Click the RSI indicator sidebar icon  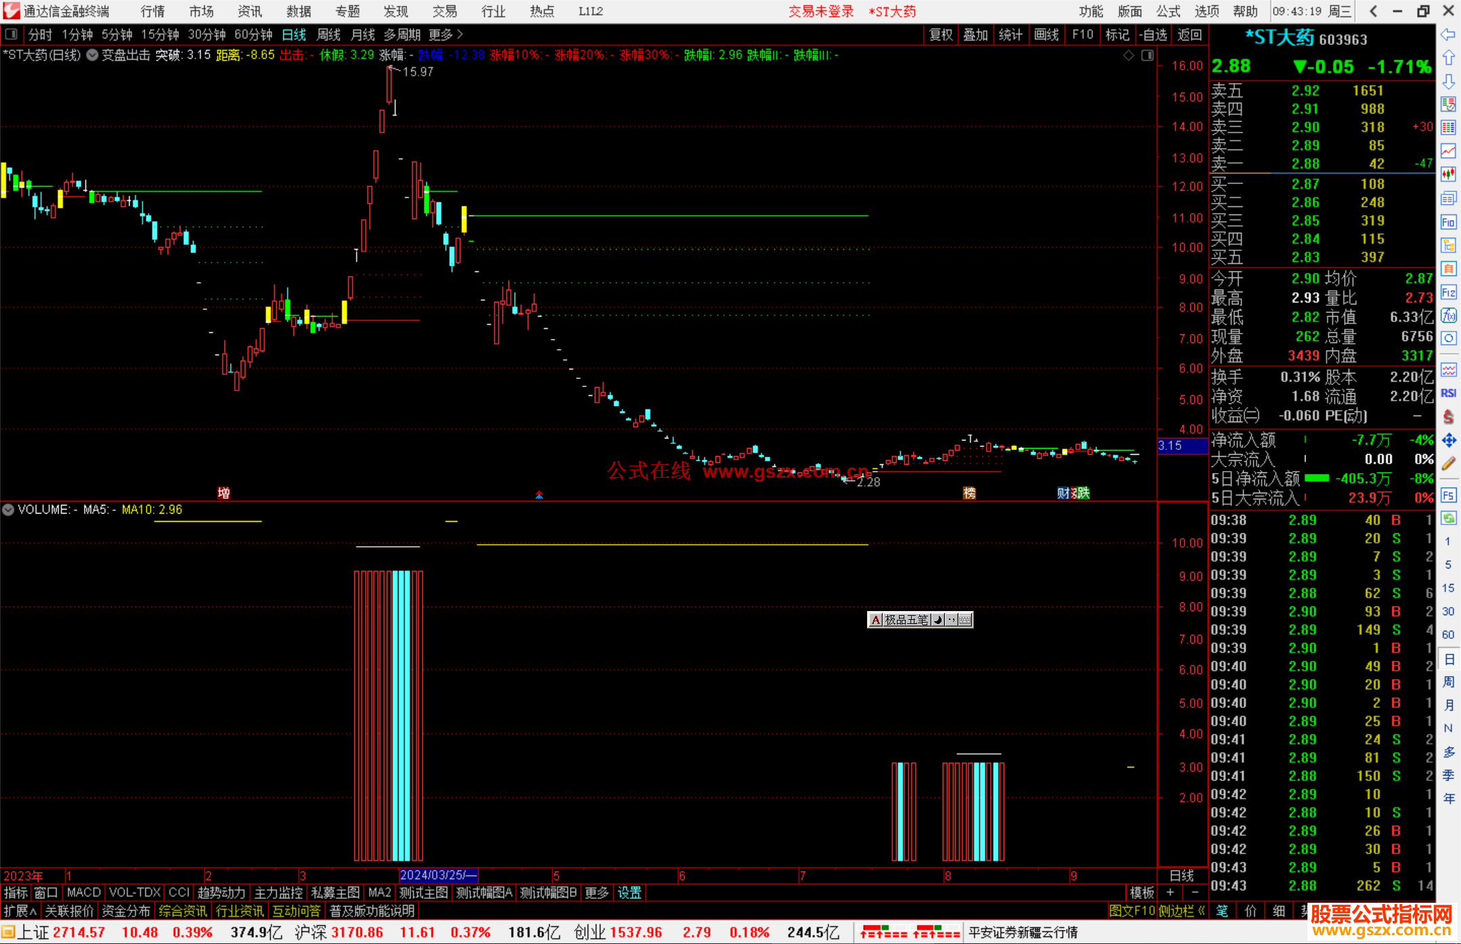[x=1448, y=393]
